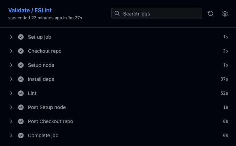Screen dimensions: 236x146
Task: Click the 0s duration of Post Checkout repo
Action: pos(225,121)
